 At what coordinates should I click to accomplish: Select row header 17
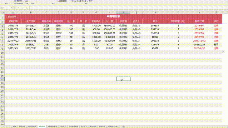coord(2,79)
